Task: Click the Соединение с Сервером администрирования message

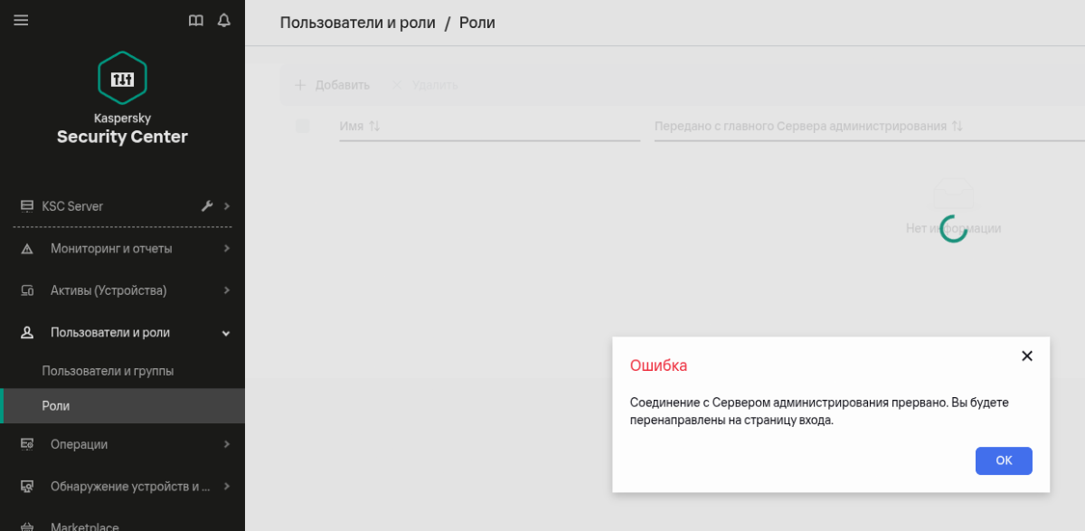Action: (819, 412)
